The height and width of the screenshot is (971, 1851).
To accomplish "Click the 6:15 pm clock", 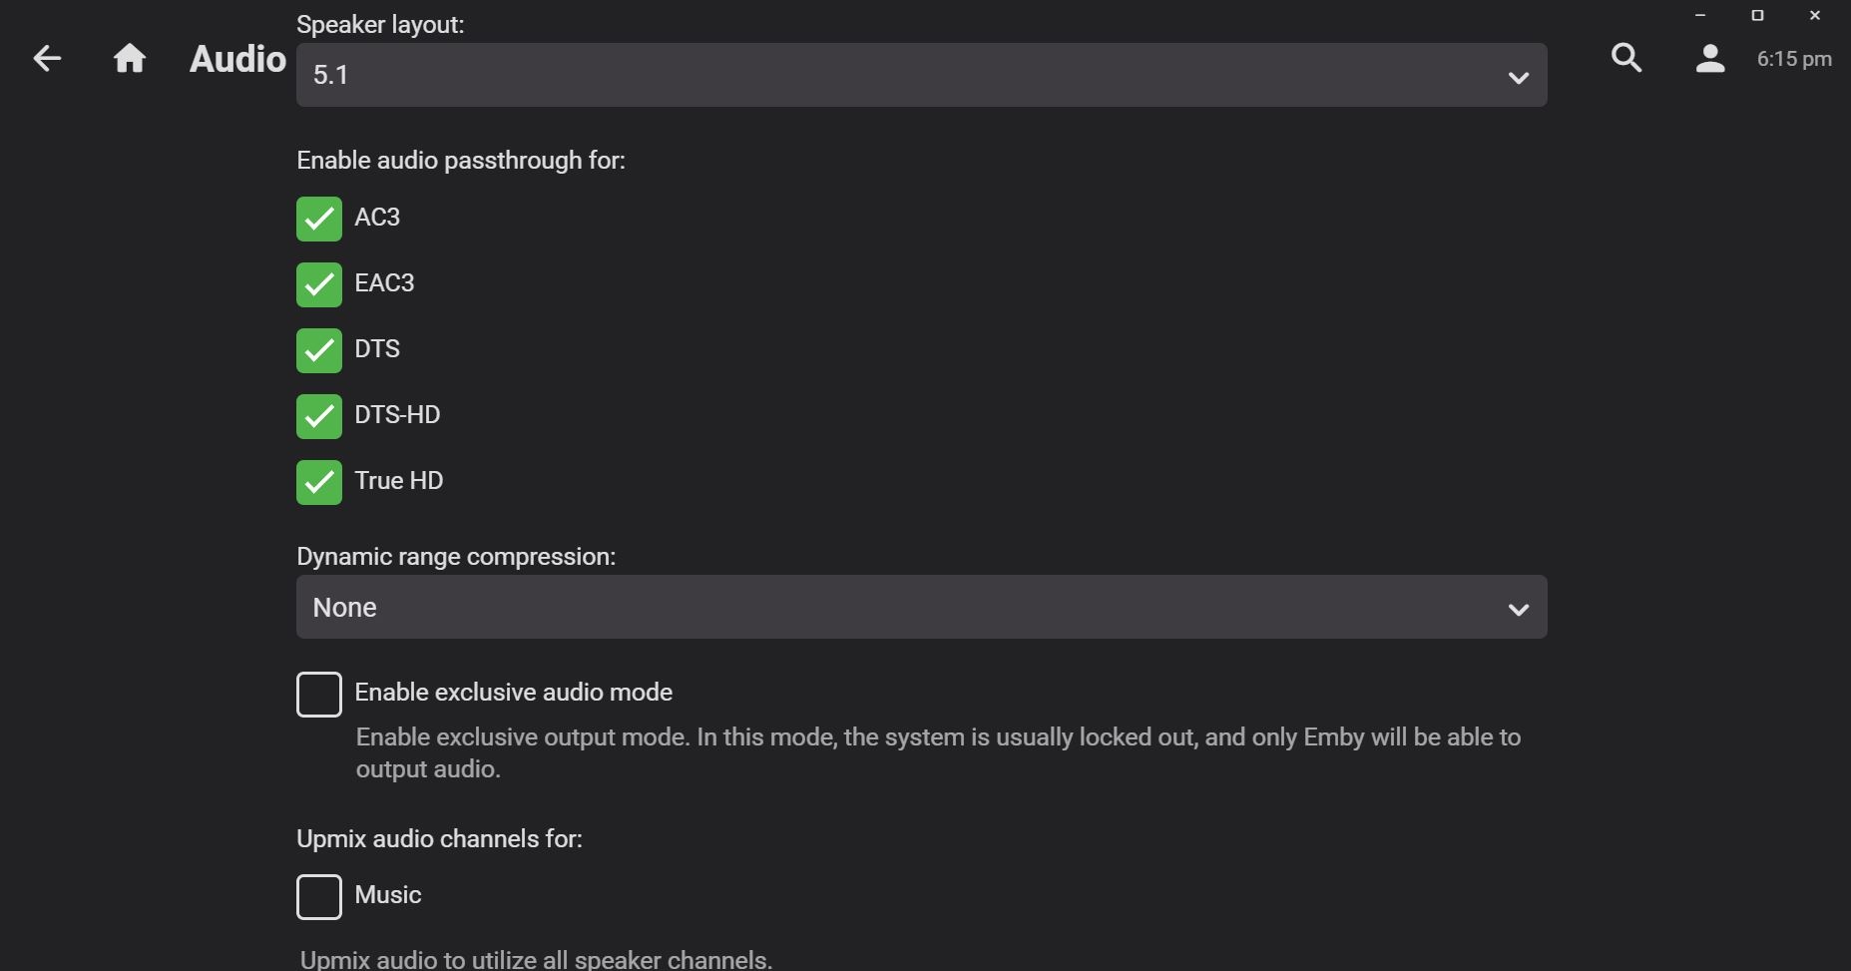I will click(x=1794, y=59).
